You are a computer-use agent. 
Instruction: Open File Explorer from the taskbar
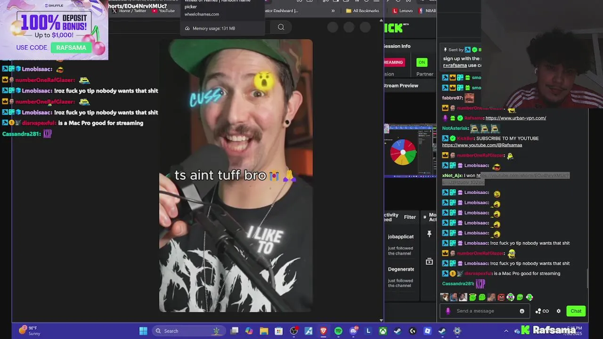pos(264,331)
